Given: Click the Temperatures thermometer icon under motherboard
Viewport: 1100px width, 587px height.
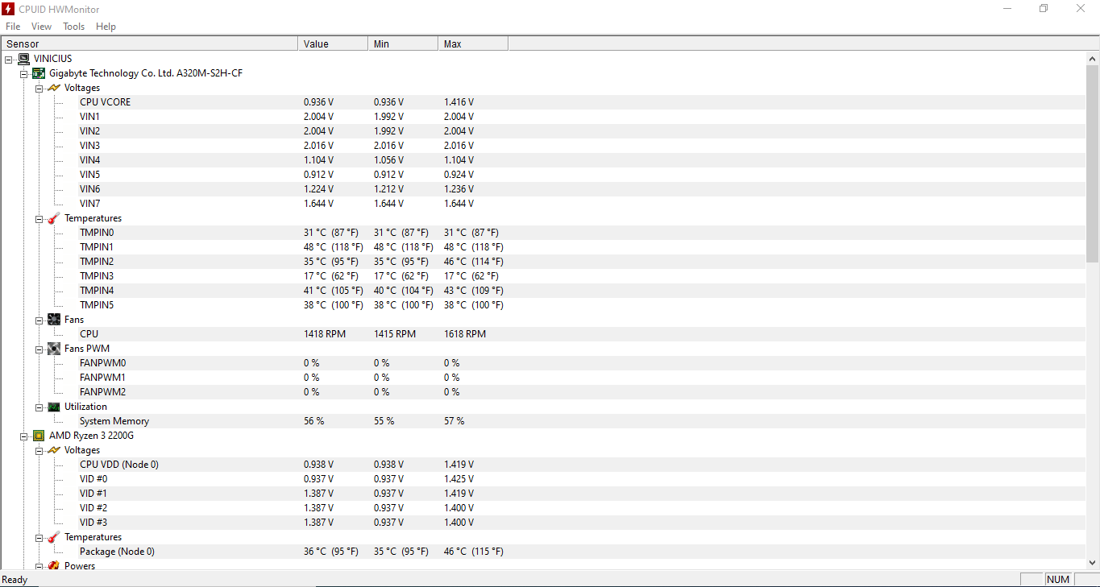Looking at the screenshot, I should pyautogui.click(x=54, y=218).
